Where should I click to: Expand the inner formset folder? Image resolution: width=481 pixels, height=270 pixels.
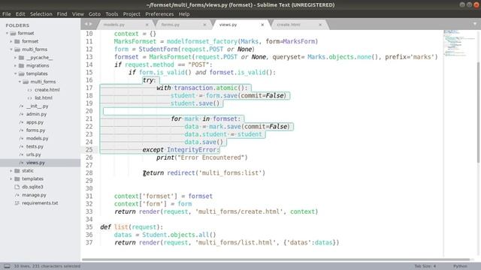pos(11,41)
